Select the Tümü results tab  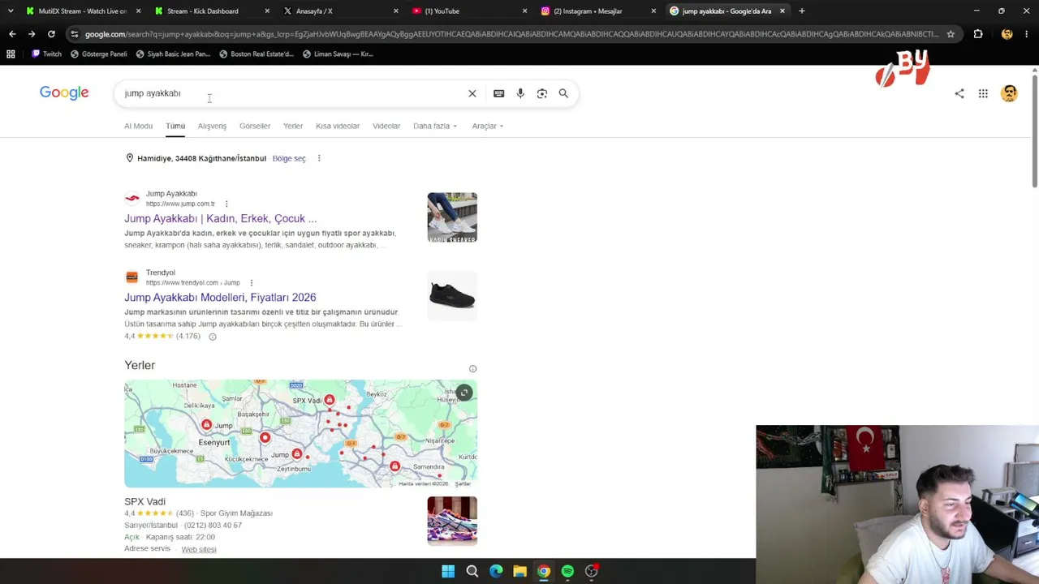[175, 126]
